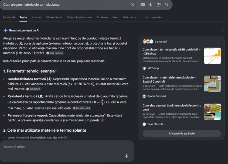Click the nZEBshop chart thumbnail

pos(212,56)
